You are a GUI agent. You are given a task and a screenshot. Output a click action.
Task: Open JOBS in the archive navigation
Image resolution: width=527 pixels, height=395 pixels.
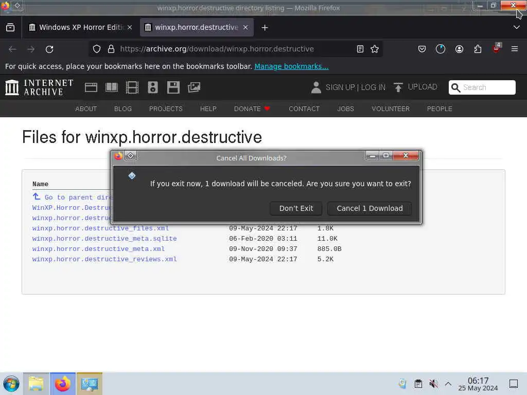(x=345, y=109)
